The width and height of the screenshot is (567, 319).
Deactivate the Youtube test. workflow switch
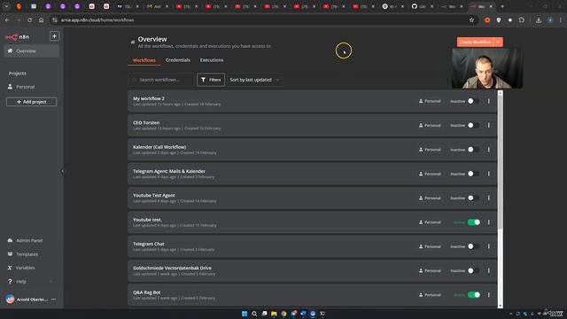pos(474,222)
